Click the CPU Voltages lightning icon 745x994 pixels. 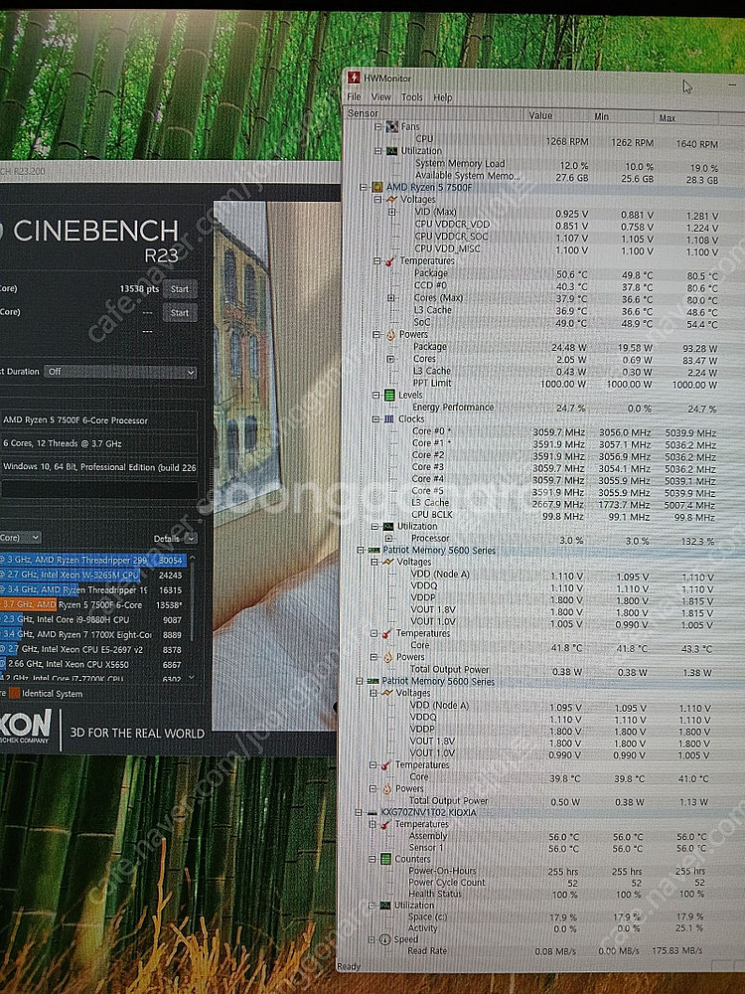tap(391, 200)
